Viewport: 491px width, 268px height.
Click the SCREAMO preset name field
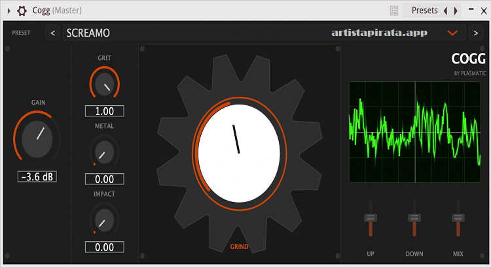[x=264, y=33]
